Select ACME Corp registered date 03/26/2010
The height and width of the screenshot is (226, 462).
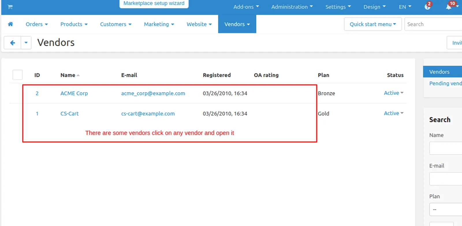225,93
